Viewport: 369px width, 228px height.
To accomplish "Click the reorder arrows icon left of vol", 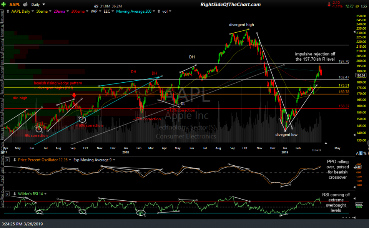I will (x=158, y=11).
